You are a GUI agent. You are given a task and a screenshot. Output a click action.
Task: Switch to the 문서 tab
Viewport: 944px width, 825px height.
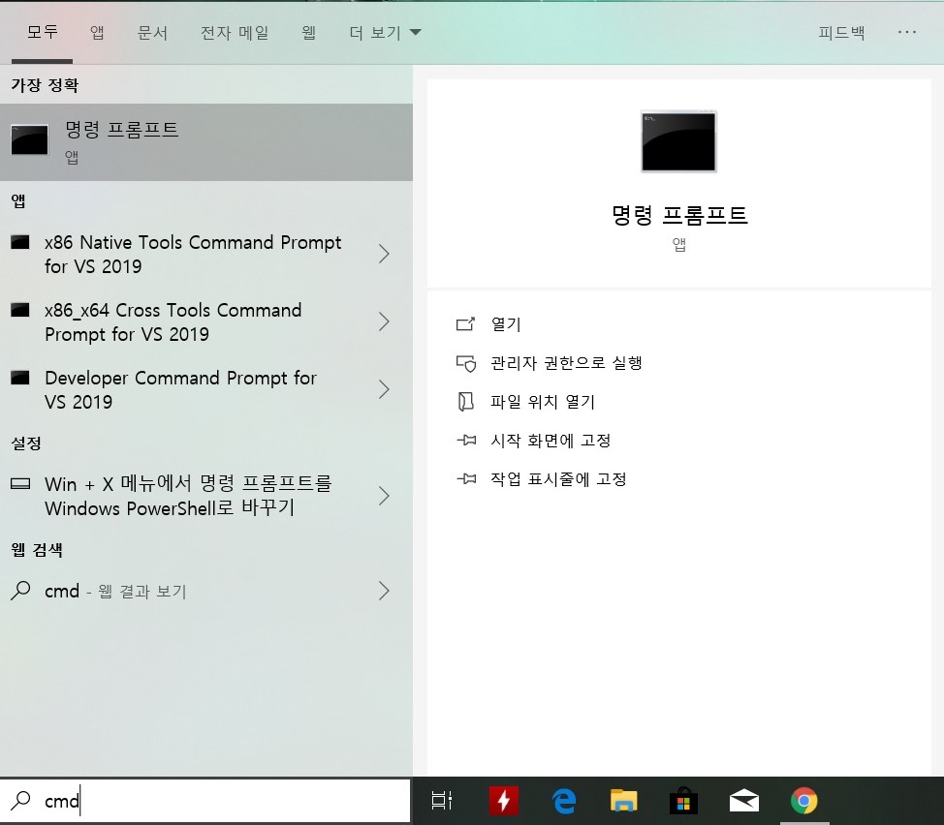click(153, 31)
